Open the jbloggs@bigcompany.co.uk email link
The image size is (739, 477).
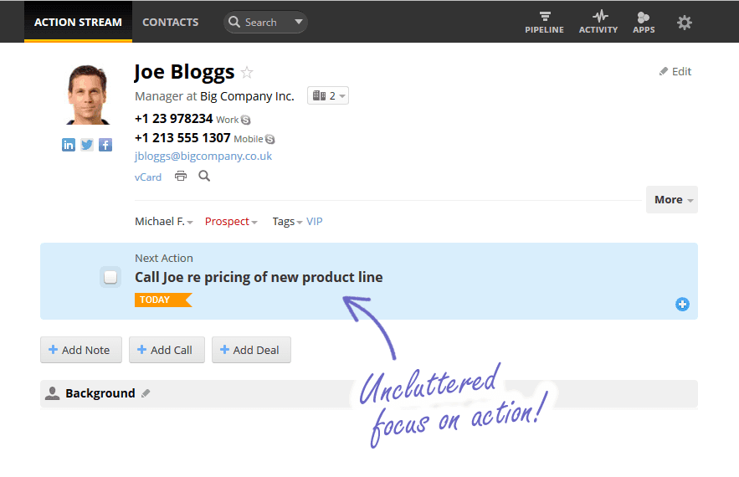[x=203, y=156]
